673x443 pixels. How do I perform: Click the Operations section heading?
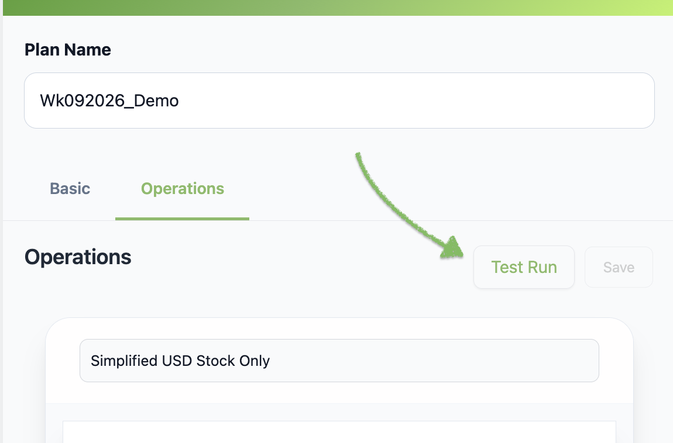[78, 257]
